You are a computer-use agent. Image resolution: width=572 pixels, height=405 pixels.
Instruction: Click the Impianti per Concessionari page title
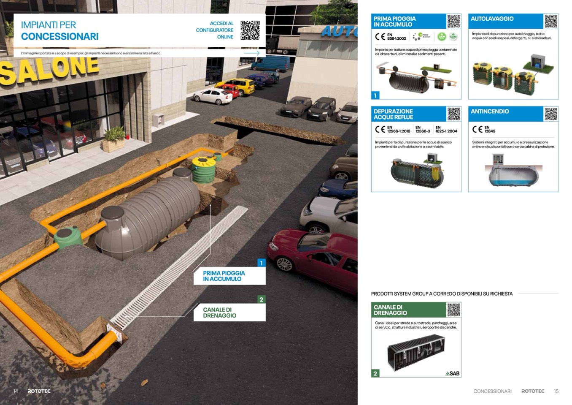click(x=59, y=31)
